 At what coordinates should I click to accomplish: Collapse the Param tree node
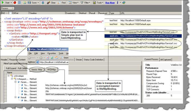[15, 82]
